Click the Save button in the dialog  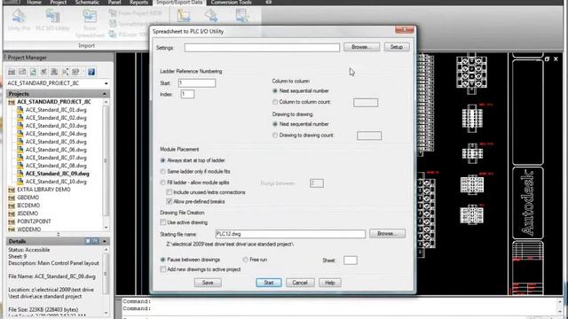coord(208,283)
